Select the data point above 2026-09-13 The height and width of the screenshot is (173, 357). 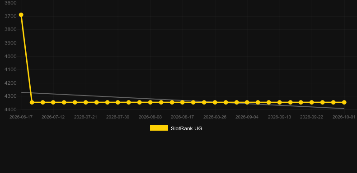280,102
